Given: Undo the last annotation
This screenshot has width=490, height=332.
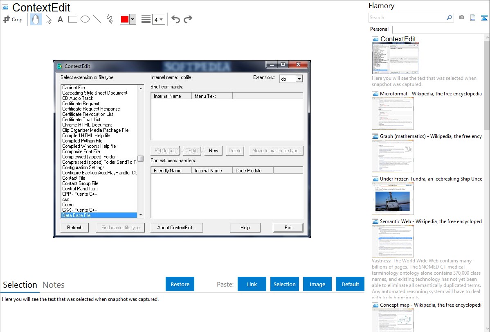Looking at the screenshot, I should 175,19.
